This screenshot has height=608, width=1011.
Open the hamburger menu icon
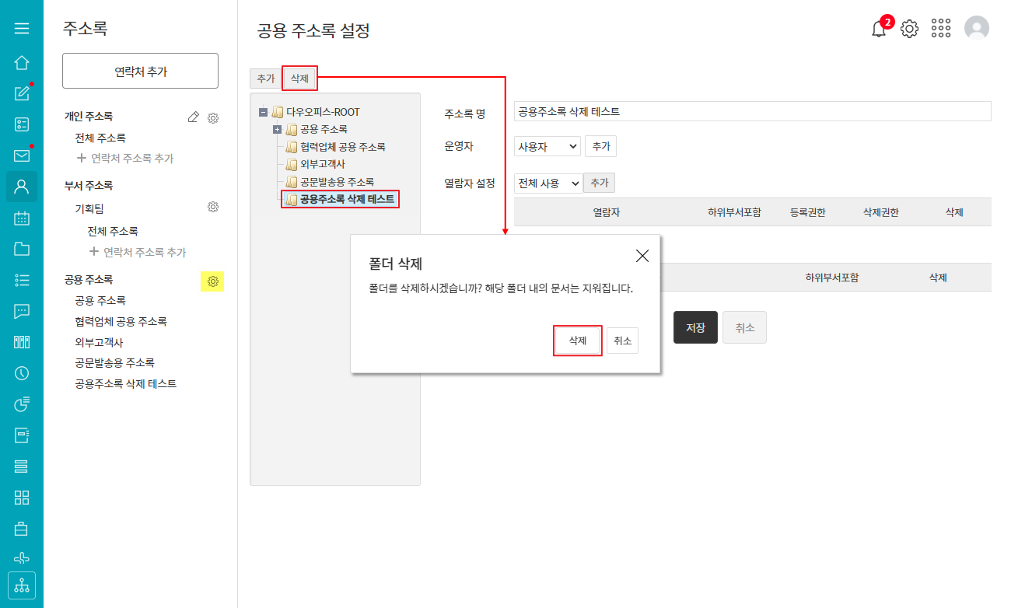(x=22, y=29)
